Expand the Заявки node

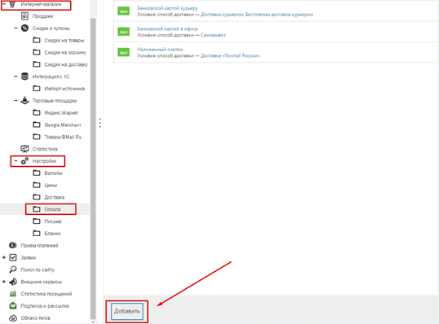pyautogui.click(x=4, y=257)
